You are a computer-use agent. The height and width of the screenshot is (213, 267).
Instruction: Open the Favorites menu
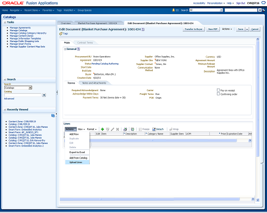click(x=48, y=10)
